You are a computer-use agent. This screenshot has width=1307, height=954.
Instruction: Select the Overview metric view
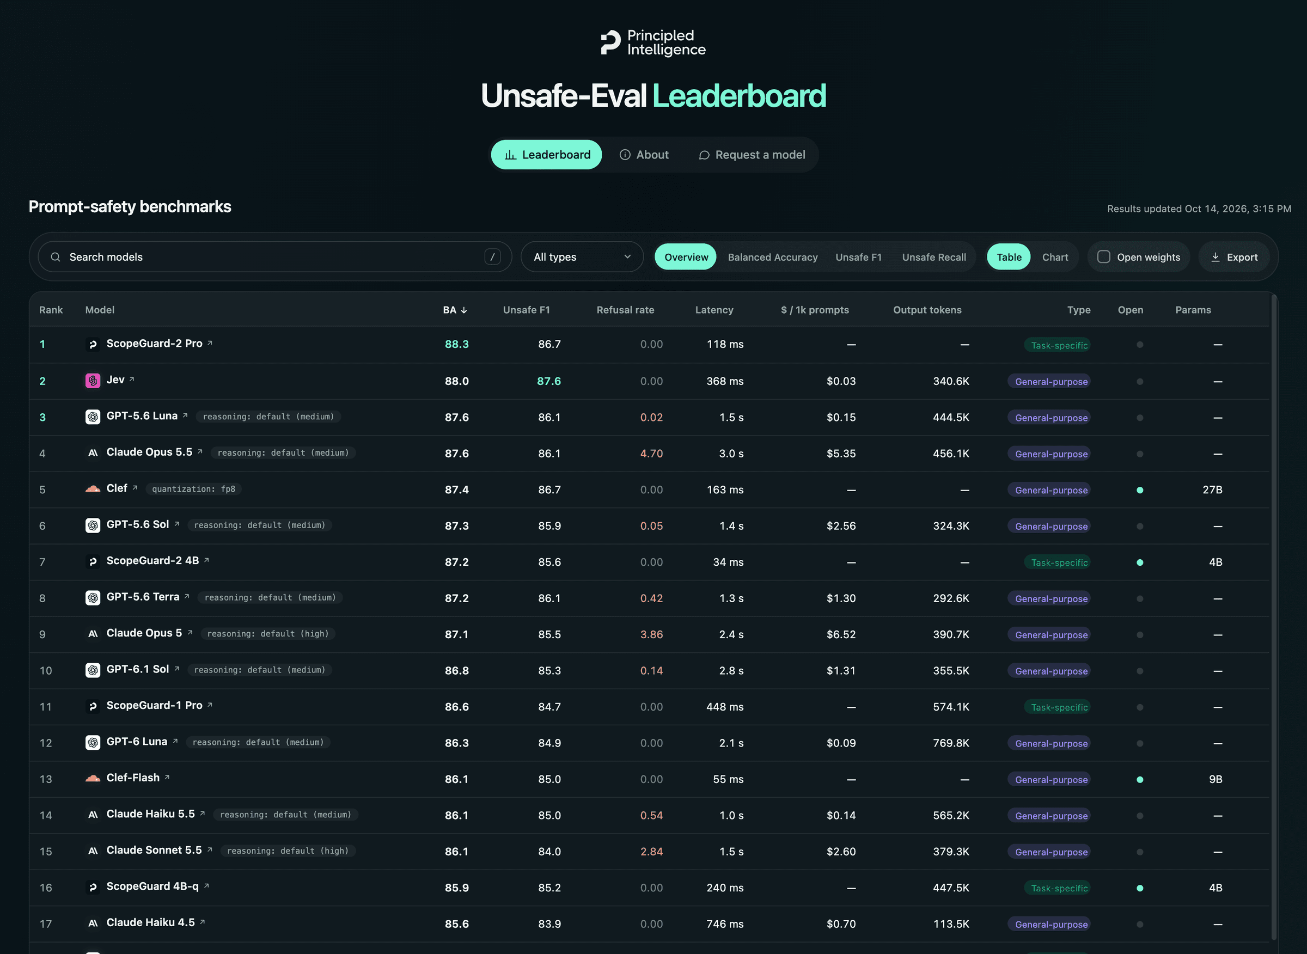[686, 257]
